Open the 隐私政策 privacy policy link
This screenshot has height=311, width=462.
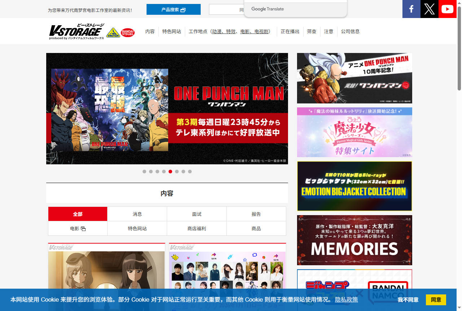click(346, 300)
